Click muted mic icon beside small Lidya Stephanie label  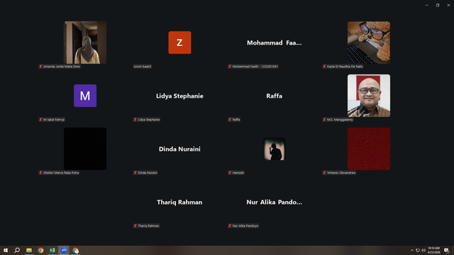click(x=135, y=120)
